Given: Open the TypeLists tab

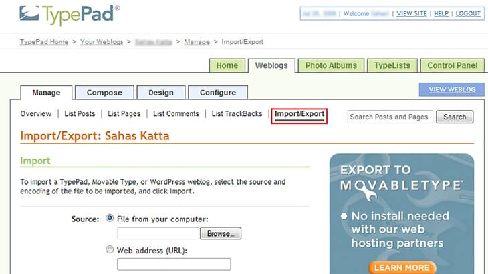Looking at the screenshot, I should 392,65.
